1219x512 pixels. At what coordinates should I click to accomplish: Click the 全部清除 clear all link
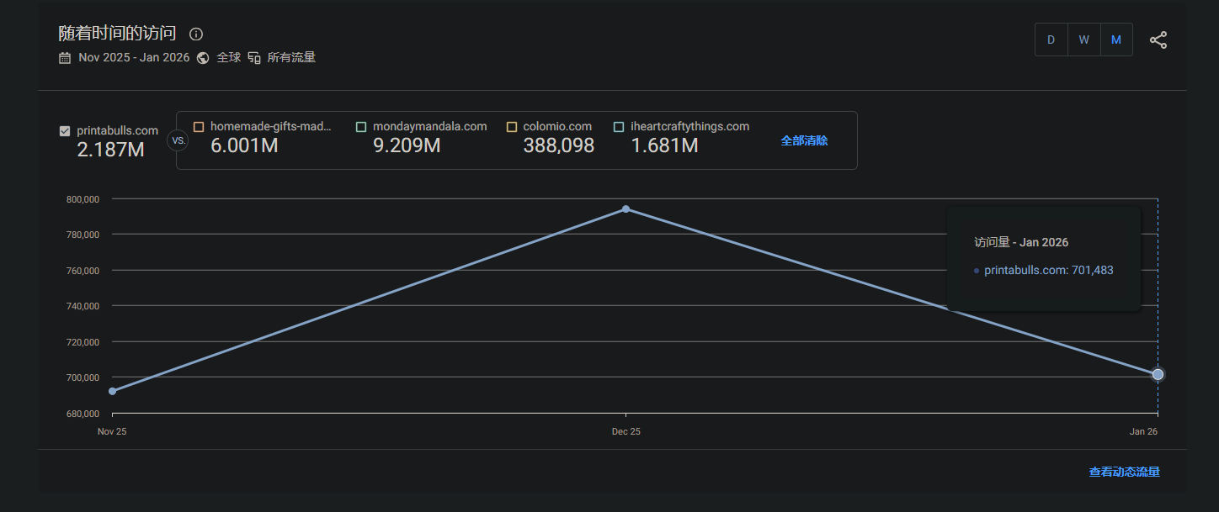pyautogui.click(x=804, y=140)
